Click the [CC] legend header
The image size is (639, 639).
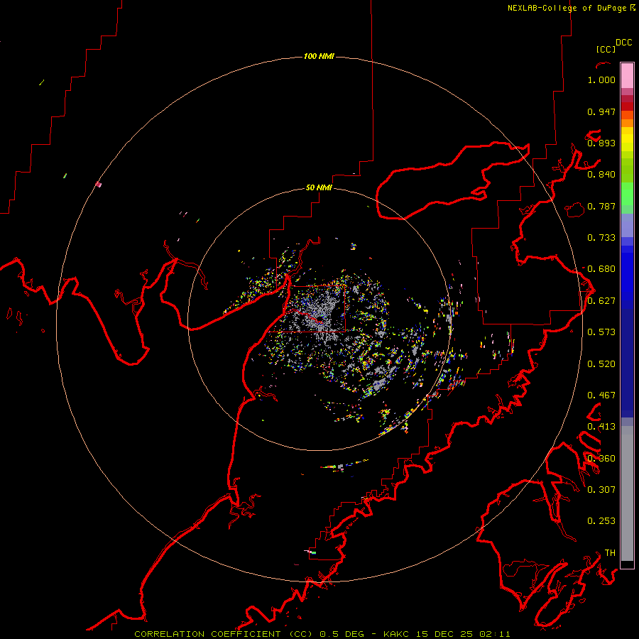pyautogui.click(x=606, y=49)
